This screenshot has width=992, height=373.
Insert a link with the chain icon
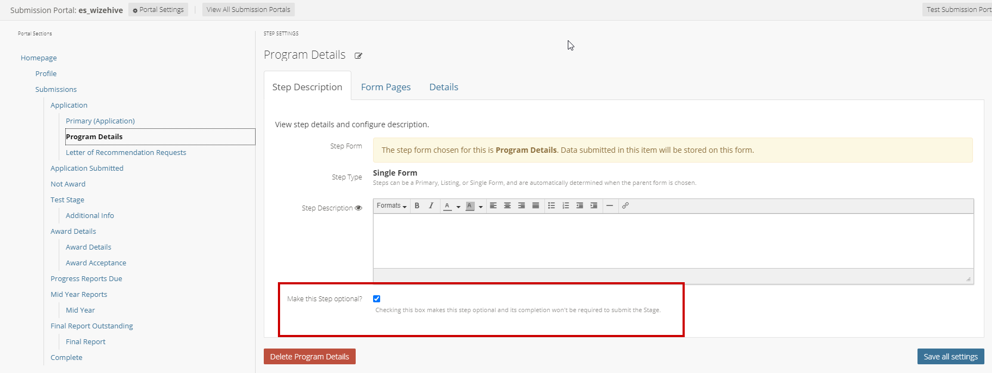[625, 206]
